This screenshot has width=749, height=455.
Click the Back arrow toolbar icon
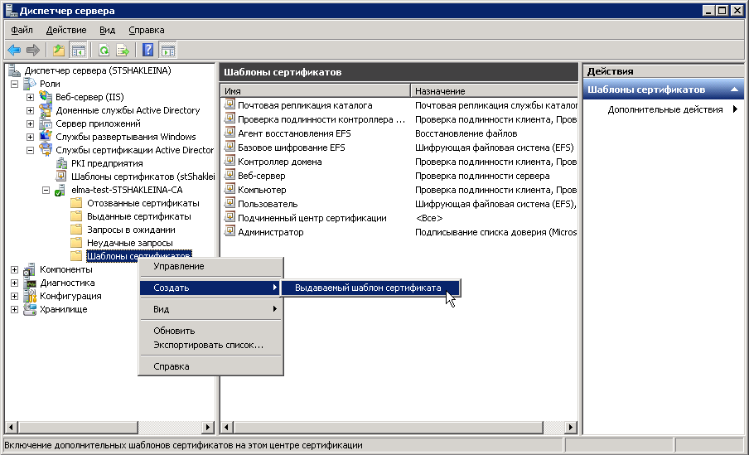coord(14,50)
